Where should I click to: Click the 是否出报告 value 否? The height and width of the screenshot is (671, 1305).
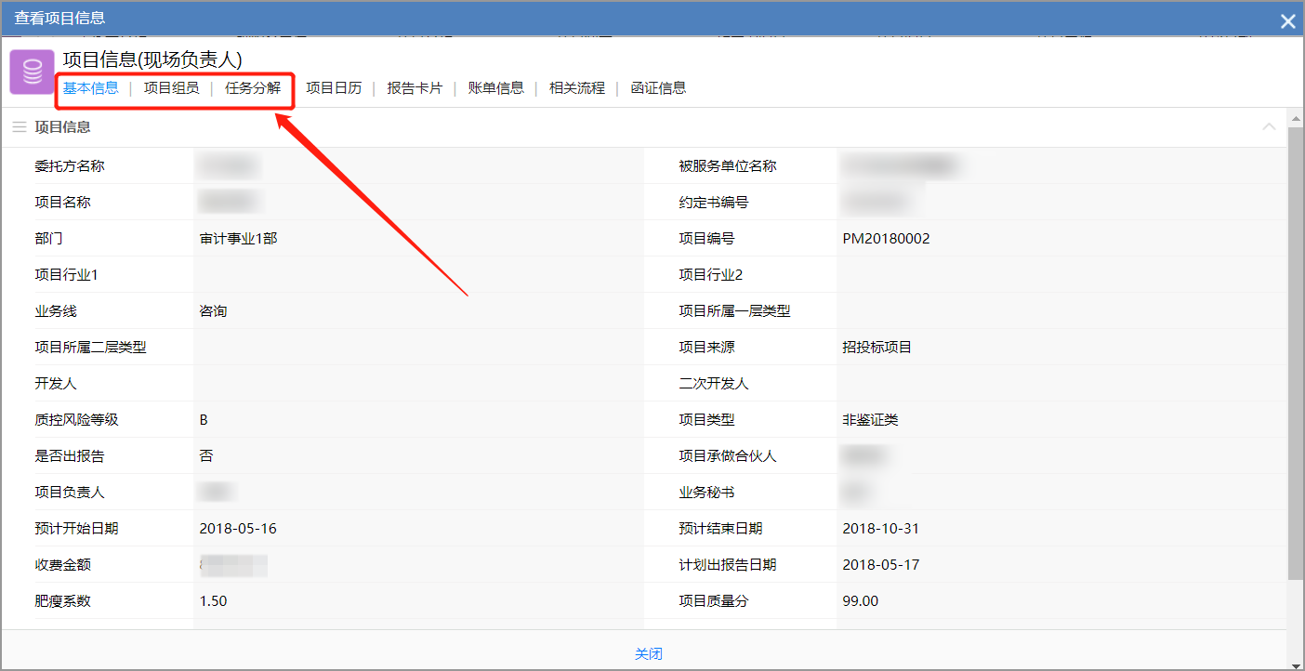pyautogui.click(x=206, y=456)
